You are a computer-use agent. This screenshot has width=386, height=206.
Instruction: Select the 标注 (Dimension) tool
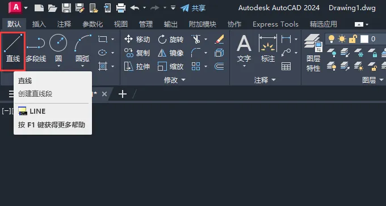pyautogui.click(x=267, y=48)
